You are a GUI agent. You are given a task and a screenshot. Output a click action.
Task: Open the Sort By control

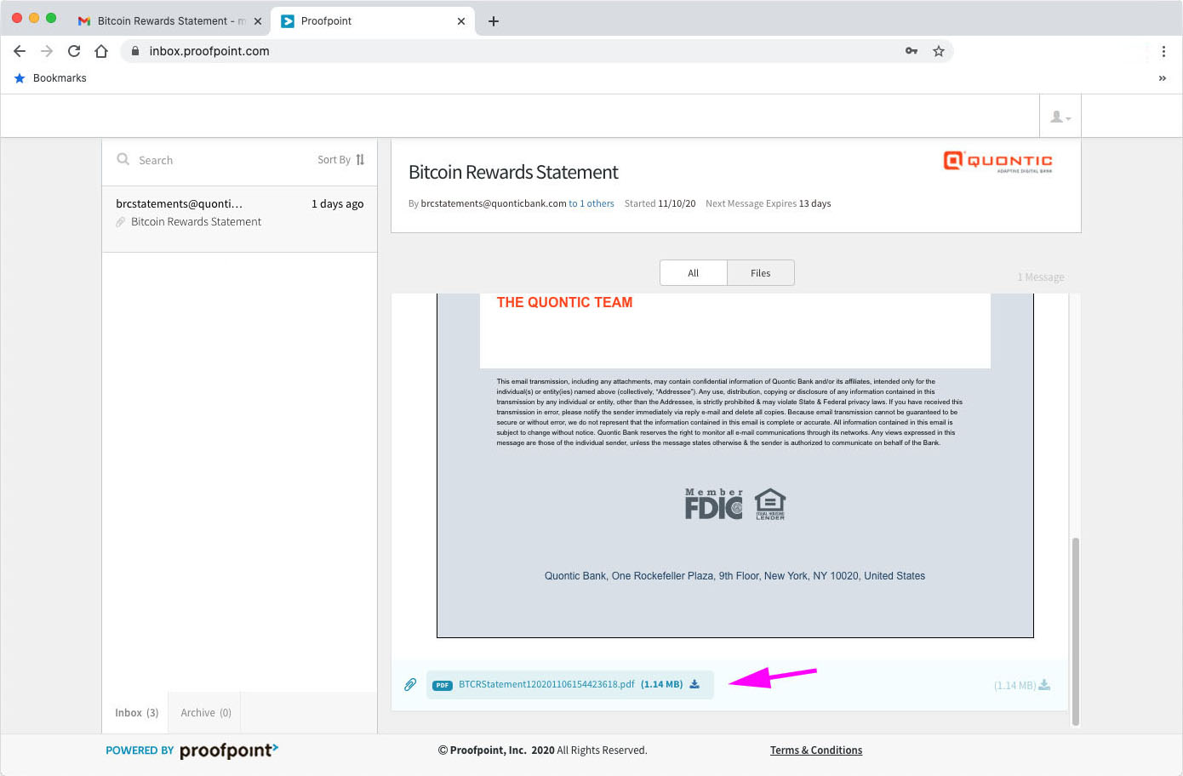pyautogui.click(x=341, y=159)
